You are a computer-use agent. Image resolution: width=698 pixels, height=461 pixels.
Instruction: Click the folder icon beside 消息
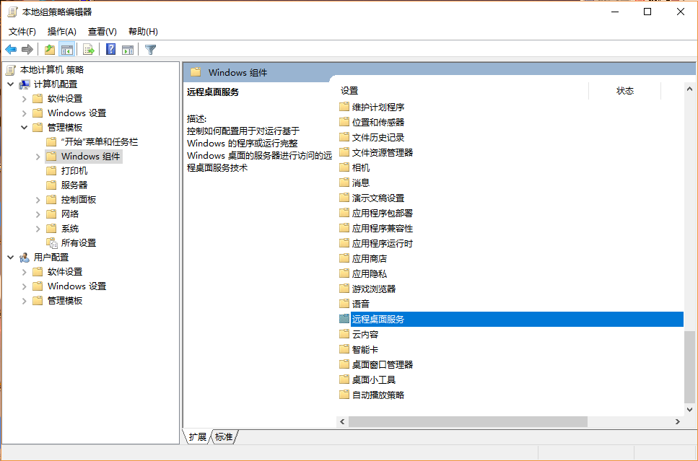click(x=344, y=183)
